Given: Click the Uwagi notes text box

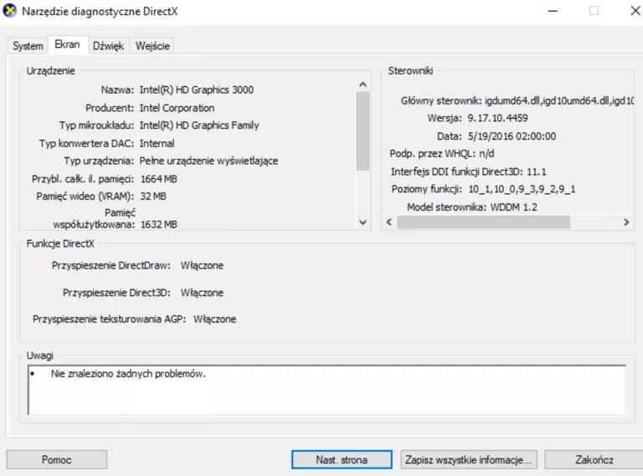Looking at the screenshot, I should (x=327, y=390).
